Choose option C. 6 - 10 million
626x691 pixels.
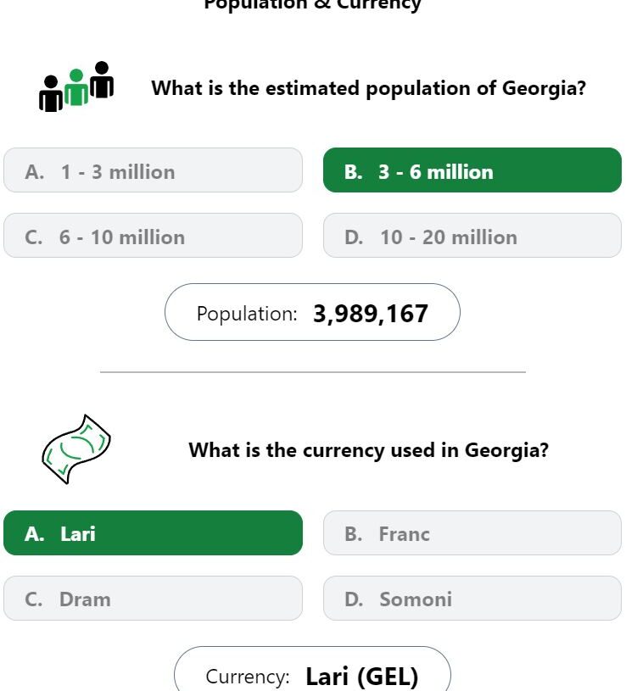point(153,236)
